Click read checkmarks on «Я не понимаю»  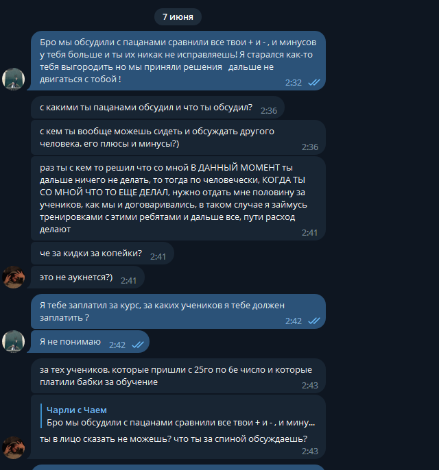click(138, 345)
